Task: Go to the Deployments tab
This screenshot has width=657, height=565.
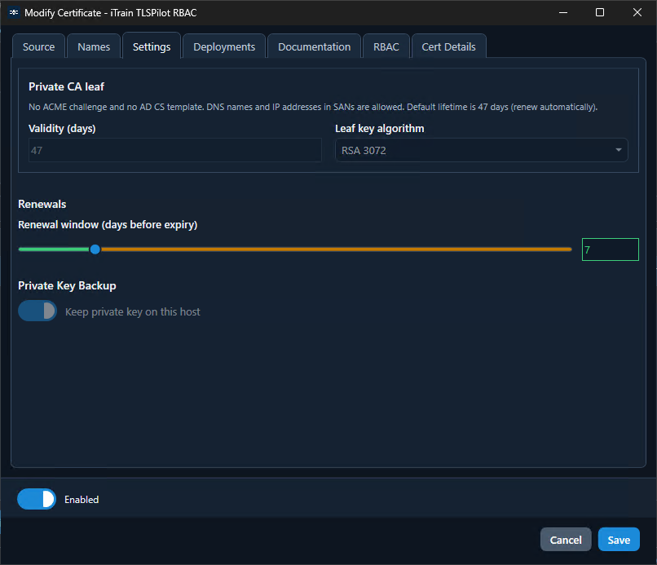Action: (224, 46)
